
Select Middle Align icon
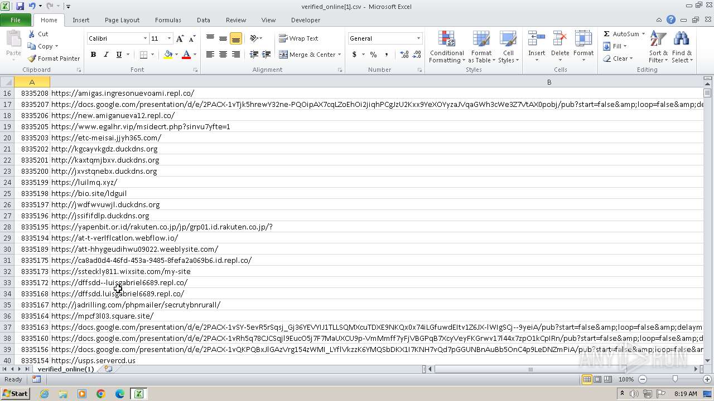[223, 38]
